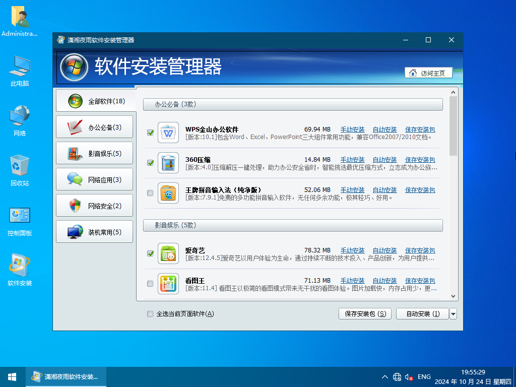Click 手动安装 link for WPS金山办公软件
The height and width of the screenshot is (387, 516).
pos(352,130)
